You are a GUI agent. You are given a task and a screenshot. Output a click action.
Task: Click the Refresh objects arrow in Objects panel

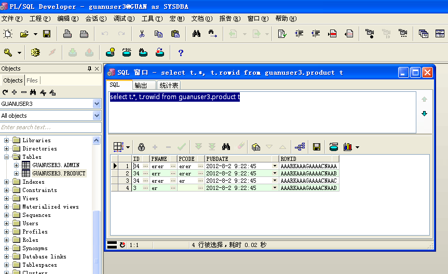coord(5,92)
